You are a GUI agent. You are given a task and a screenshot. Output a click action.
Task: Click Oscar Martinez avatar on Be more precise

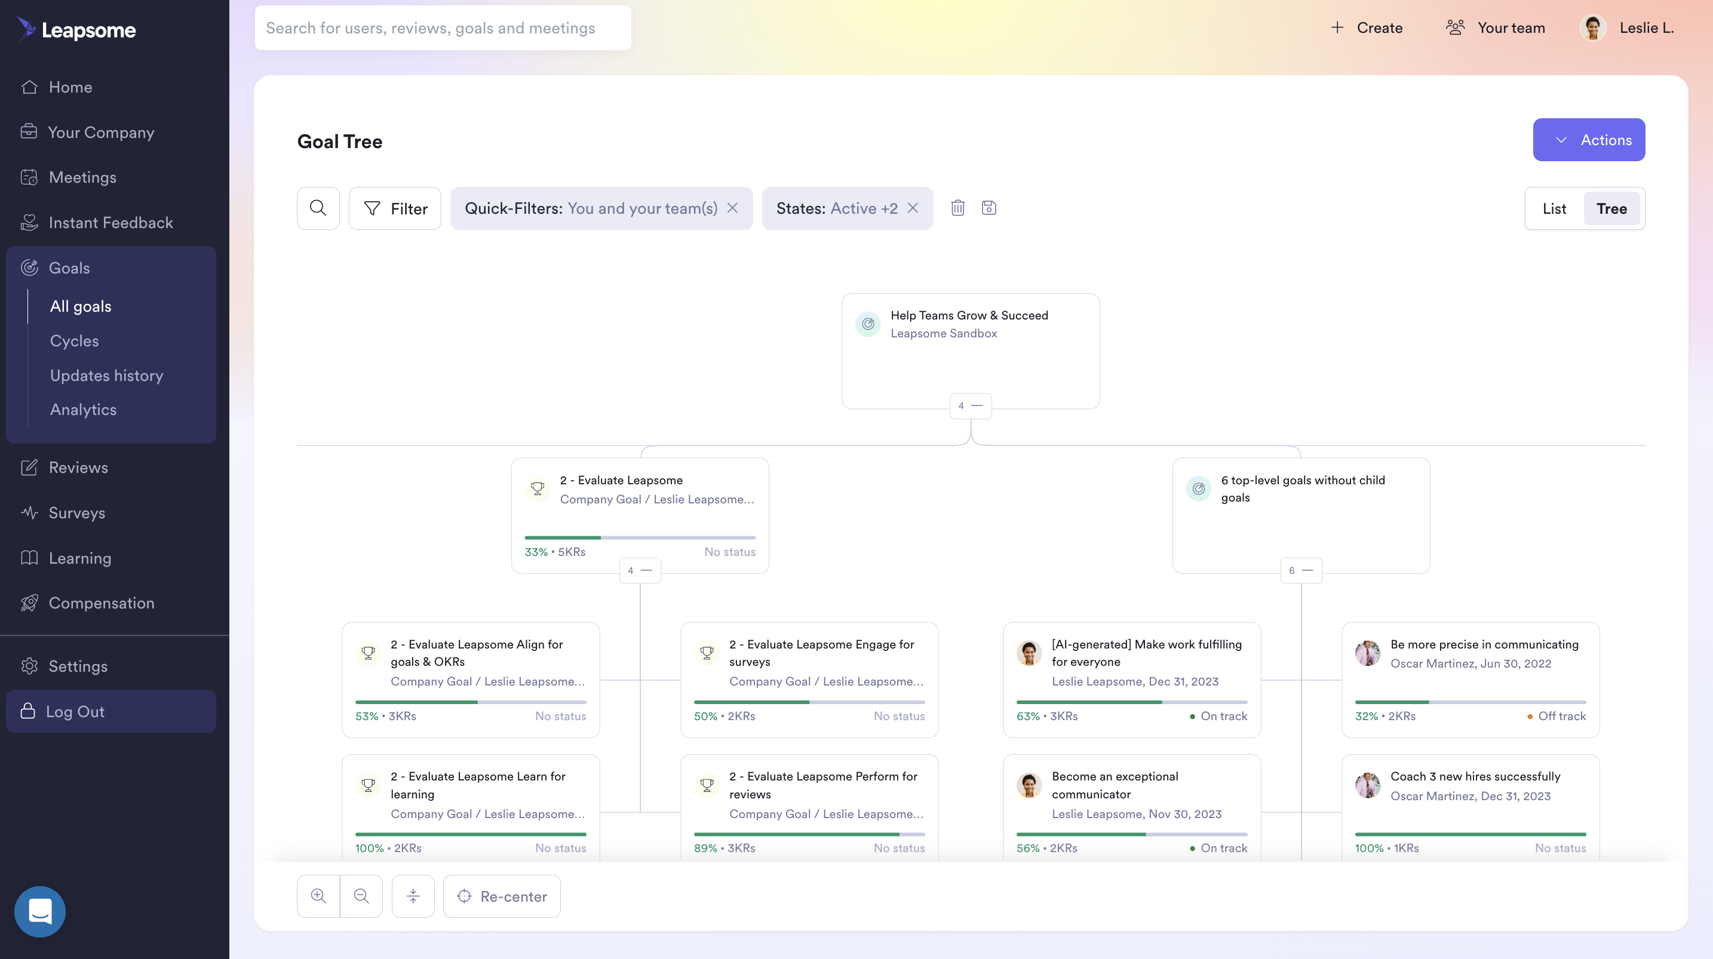pos(1368,653)
